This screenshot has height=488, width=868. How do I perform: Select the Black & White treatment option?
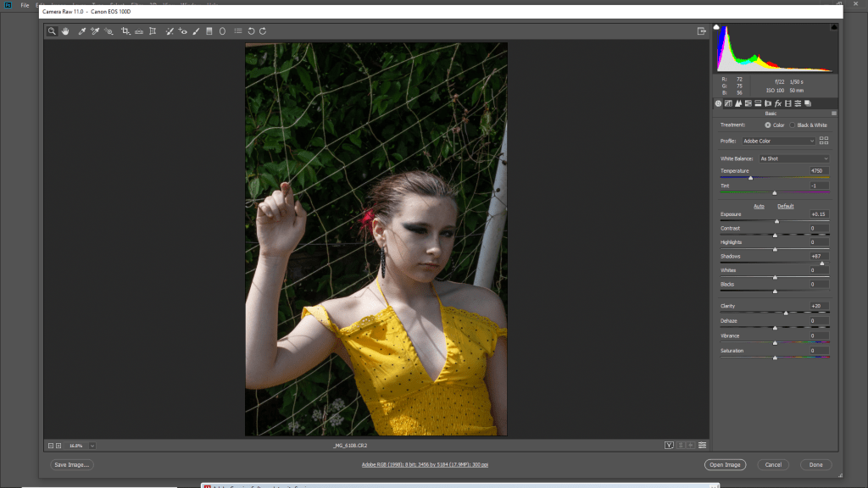pos(793,125)
